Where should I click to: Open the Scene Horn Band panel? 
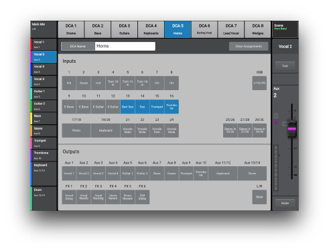[x=285, y=29]
